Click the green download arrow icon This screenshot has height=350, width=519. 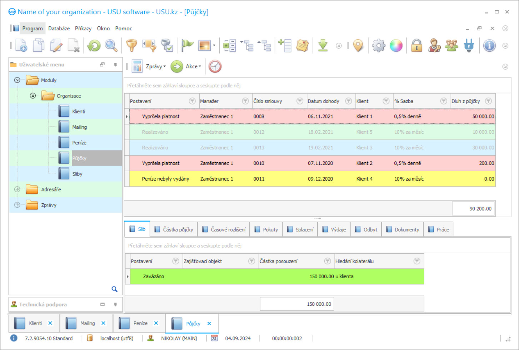(x=323, y=46)
